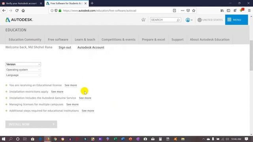
Task: See more about Installation restrictions
Action: (57, 92)
